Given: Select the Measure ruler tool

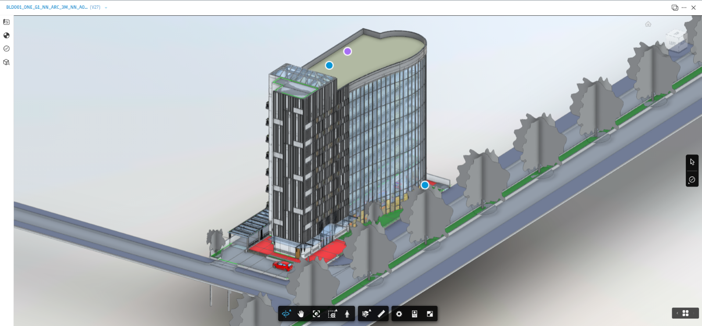Looking at the screenshot, I should [381, 314].
